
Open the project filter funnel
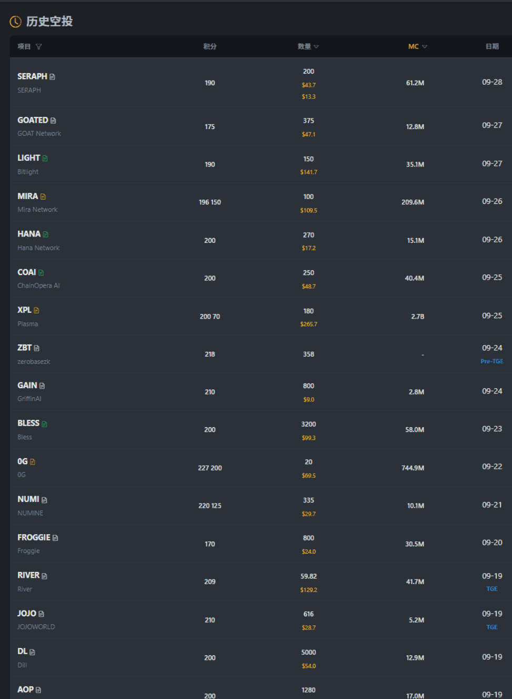pyautogui.click(x=39, y=47)
